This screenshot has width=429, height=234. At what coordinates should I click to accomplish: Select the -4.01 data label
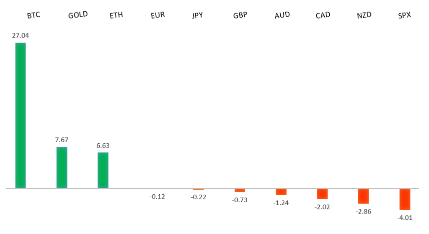coord(405,217)
